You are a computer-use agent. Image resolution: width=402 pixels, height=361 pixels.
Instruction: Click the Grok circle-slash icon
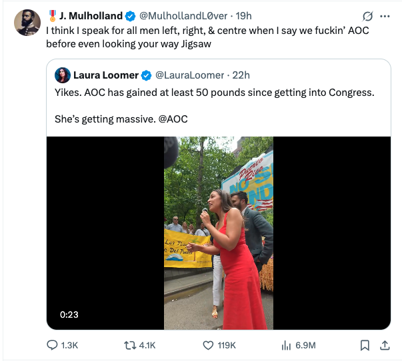pyautogui.click(x=367, y=17)
